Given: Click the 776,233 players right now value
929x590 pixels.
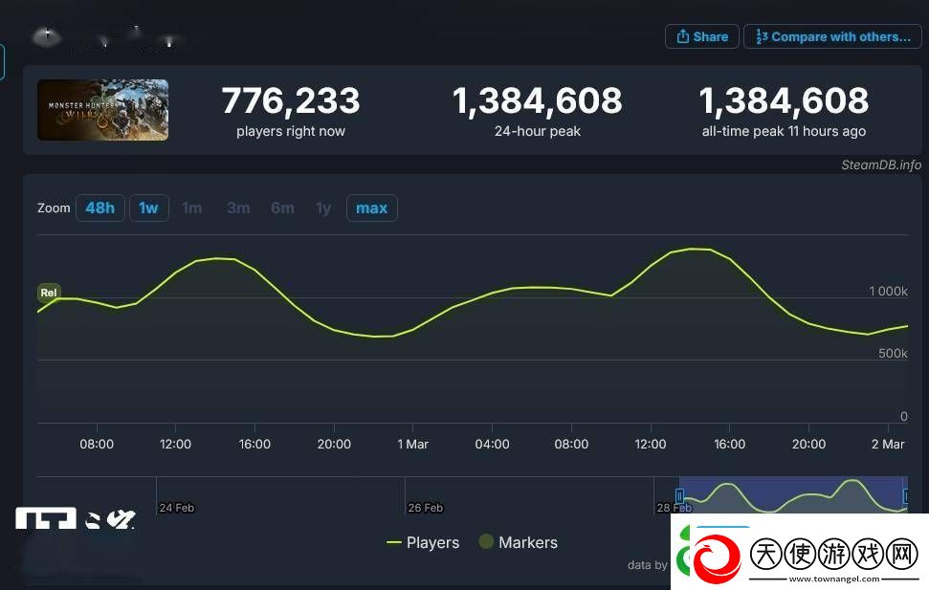Looking at the screenshot, I should 290,100.
